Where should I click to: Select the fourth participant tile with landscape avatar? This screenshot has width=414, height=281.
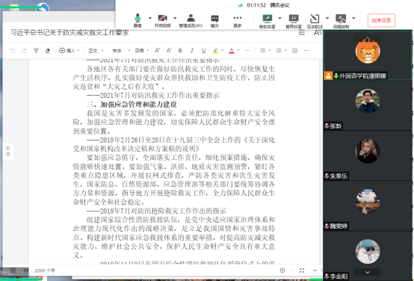click(x=368, y=206)
